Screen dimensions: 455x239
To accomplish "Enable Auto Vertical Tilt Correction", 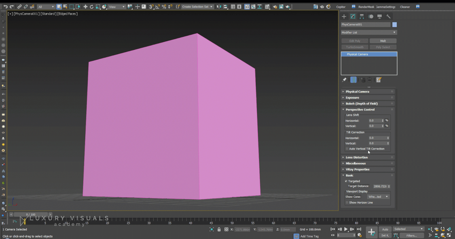I will point(347,149).
